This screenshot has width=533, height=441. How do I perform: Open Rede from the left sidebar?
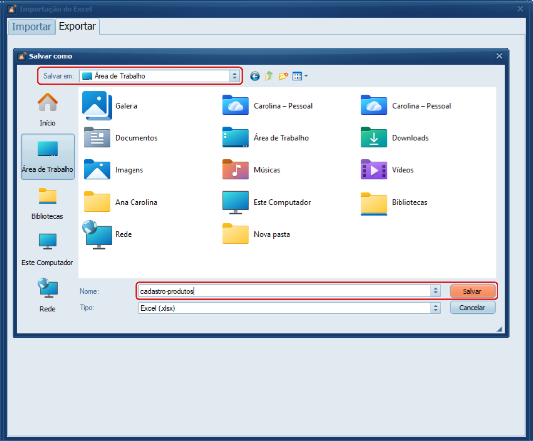click(x=48, y=295)
